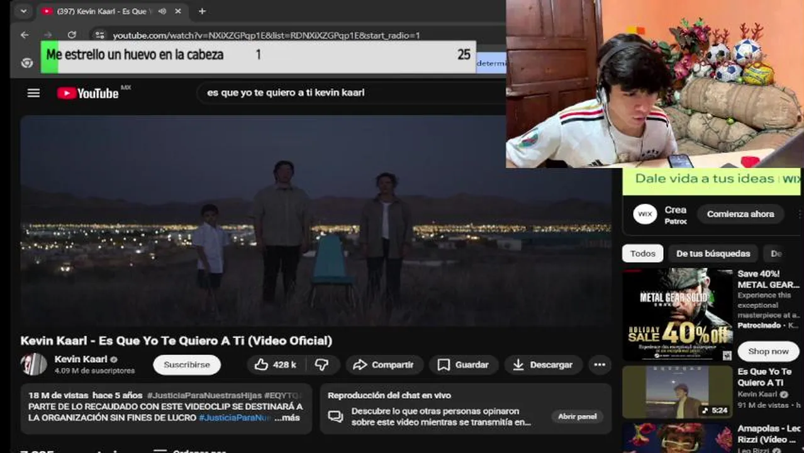Click the Wix ad Comienza ahora button

point(740,214)
